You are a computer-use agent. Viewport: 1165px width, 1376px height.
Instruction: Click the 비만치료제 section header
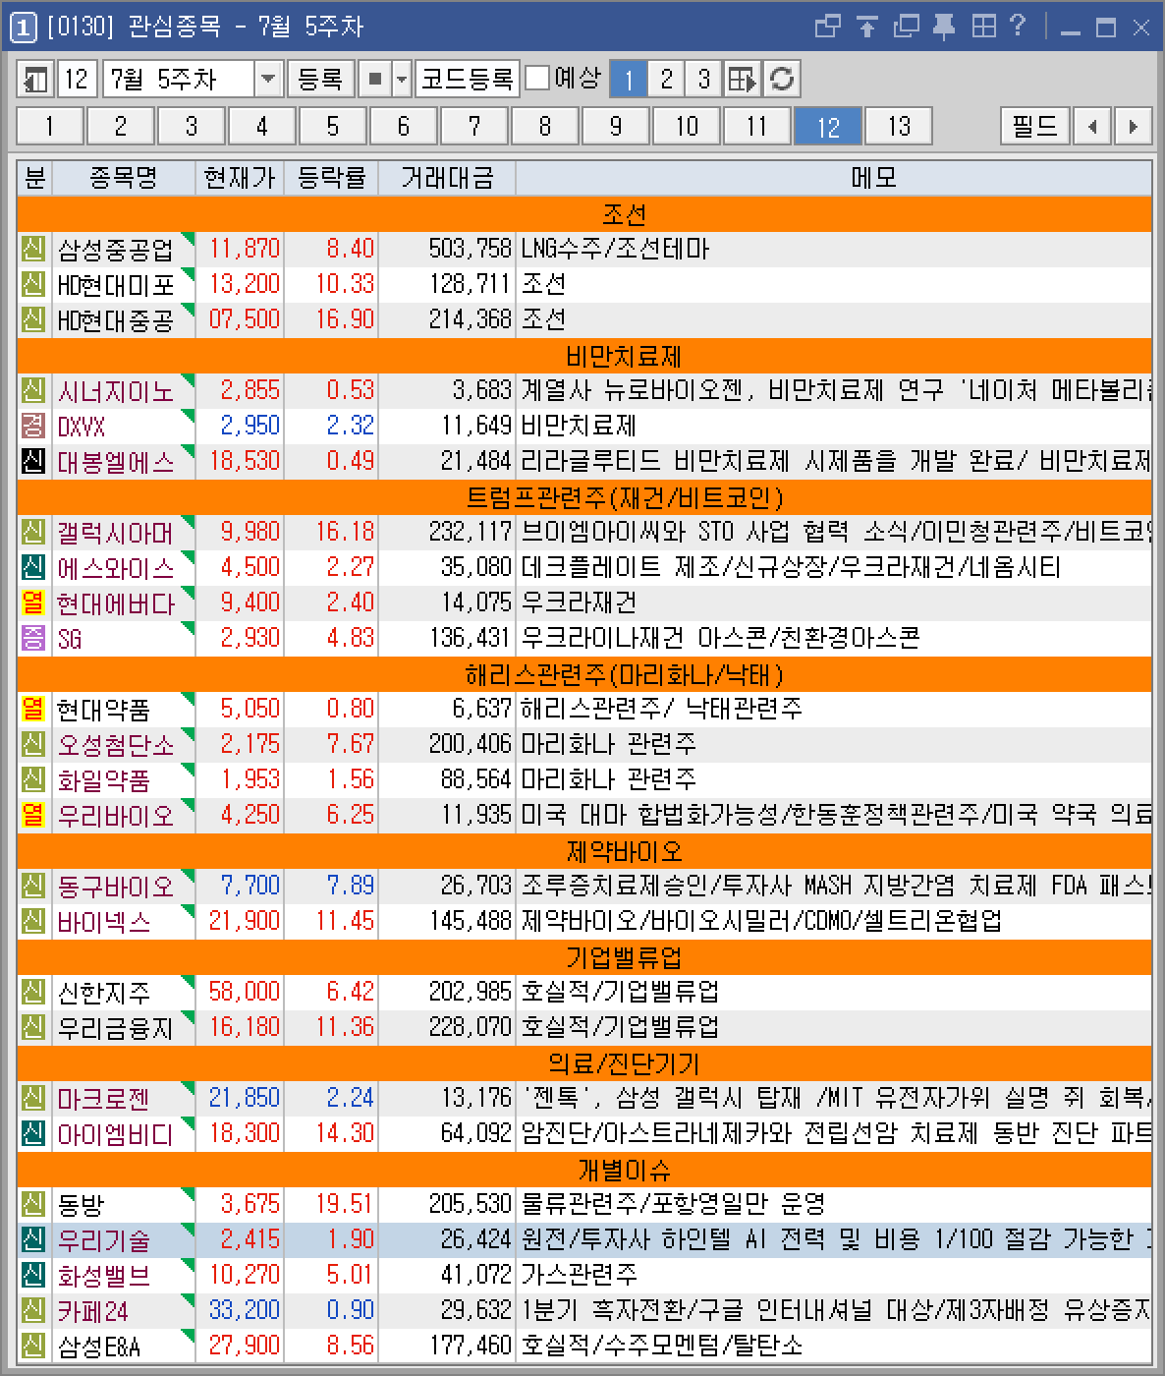584,356
